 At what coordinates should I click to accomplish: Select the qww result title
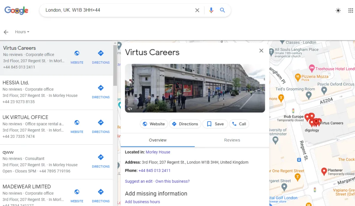(x=8, y=152)
